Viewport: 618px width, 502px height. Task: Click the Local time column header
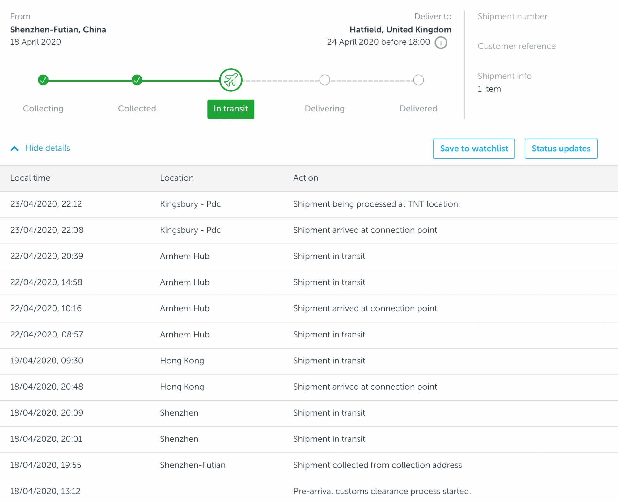coord(30,178)
